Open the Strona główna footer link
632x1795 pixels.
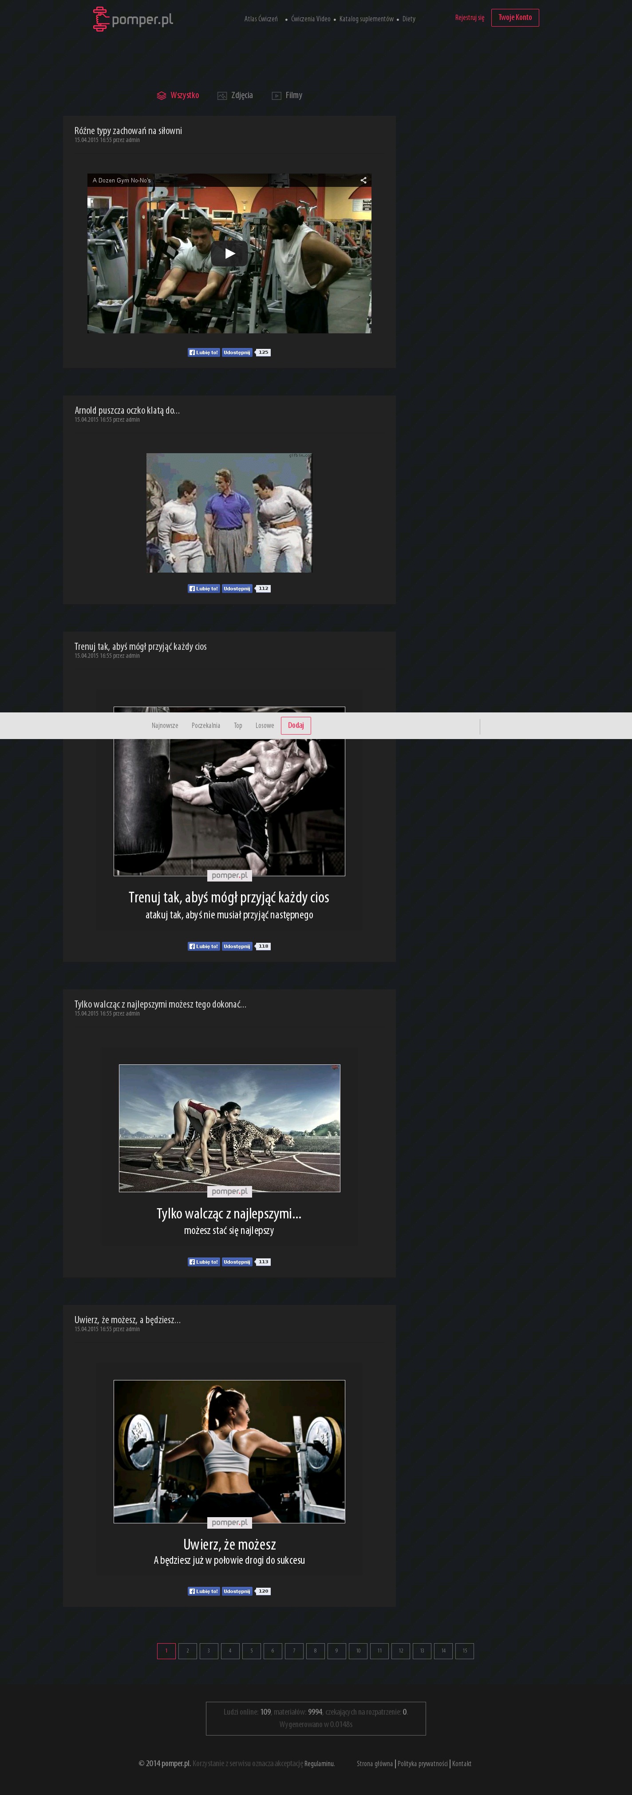tap(375, 1763)
